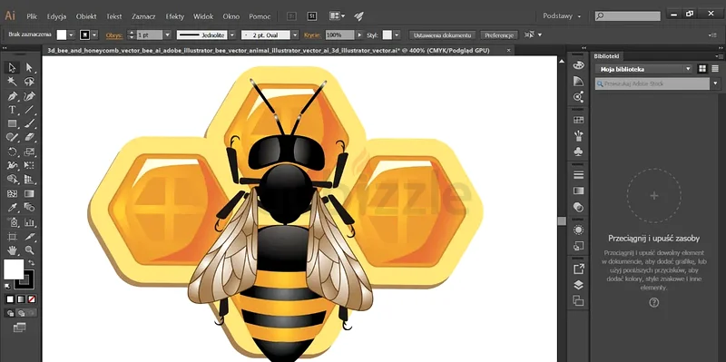Open the Obiekt menu
The height and width of the screenshot is (362, 726).
click(x=86, y=16)
